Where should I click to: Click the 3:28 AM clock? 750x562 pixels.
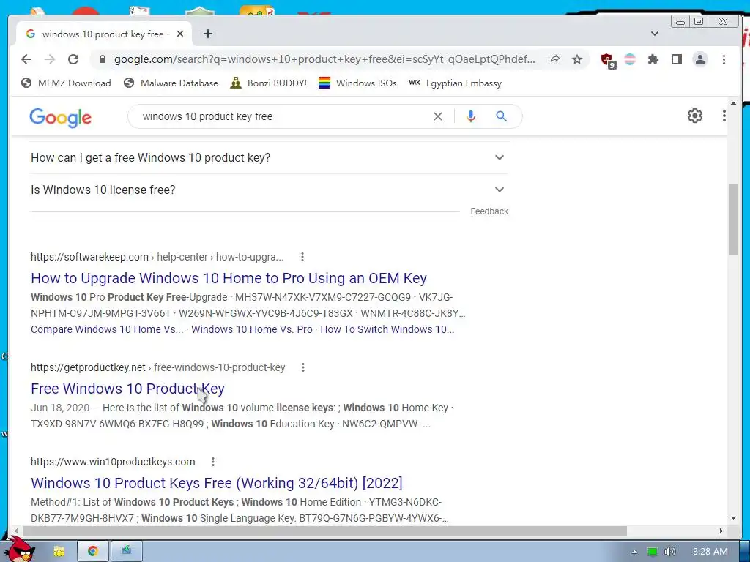(x=710, y=552)
